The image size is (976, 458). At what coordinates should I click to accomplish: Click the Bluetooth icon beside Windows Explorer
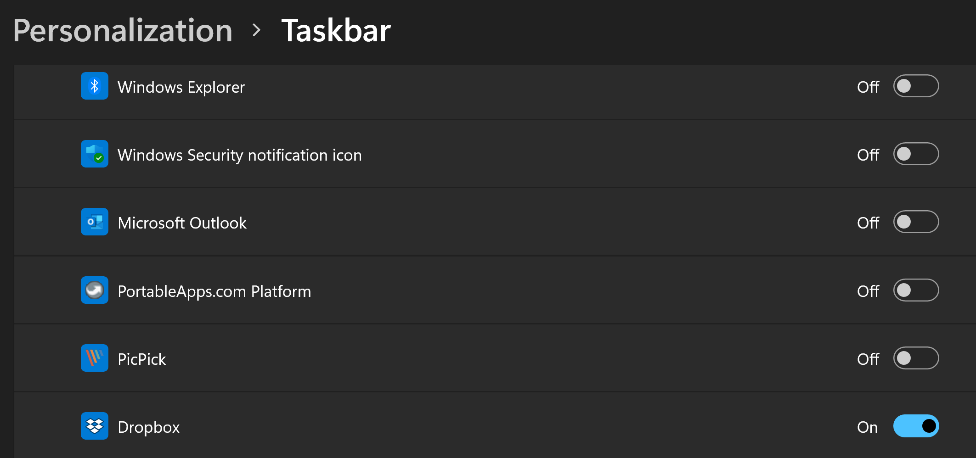tap(95, 86)
